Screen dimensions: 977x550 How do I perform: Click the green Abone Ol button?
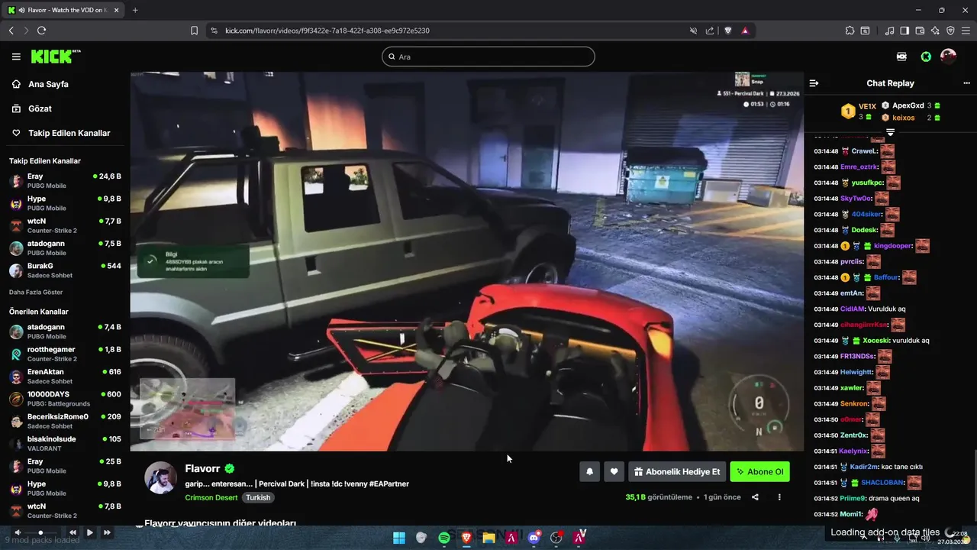759,472
